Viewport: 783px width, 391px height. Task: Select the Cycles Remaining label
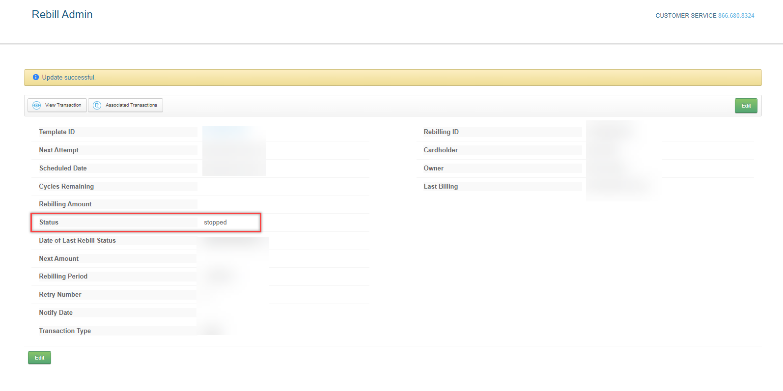(x=66, y=187)
